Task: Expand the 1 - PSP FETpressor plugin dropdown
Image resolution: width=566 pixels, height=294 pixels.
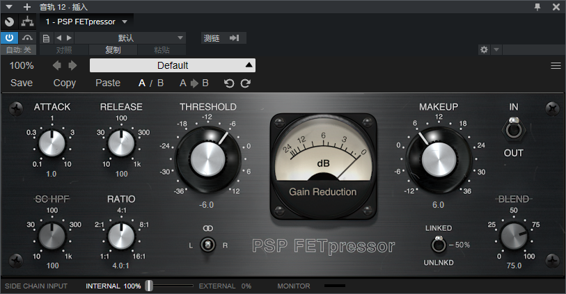Action: click(x=125, y=22)
